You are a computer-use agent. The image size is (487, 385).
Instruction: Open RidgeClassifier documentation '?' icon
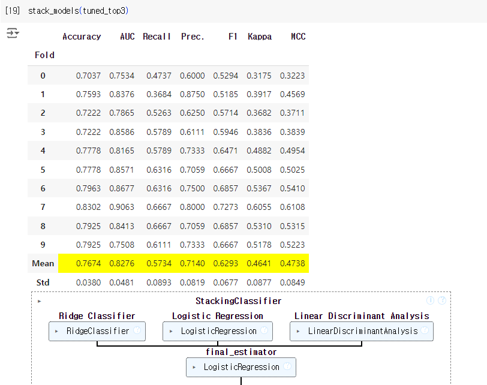click(x=137, y=330)
